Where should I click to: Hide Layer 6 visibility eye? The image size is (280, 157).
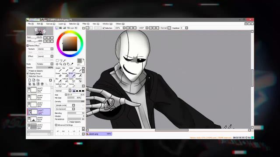(29, 118)
